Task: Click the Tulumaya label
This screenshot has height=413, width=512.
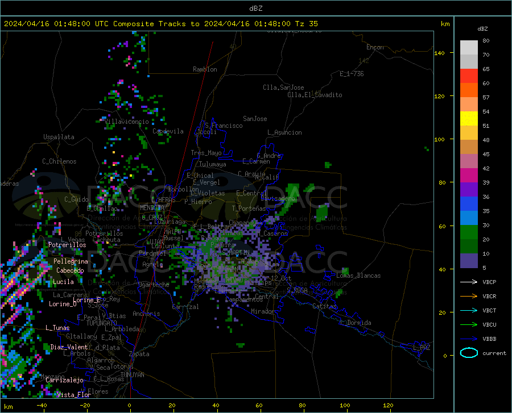Action: pyautogui.click(x=212, y=164)
